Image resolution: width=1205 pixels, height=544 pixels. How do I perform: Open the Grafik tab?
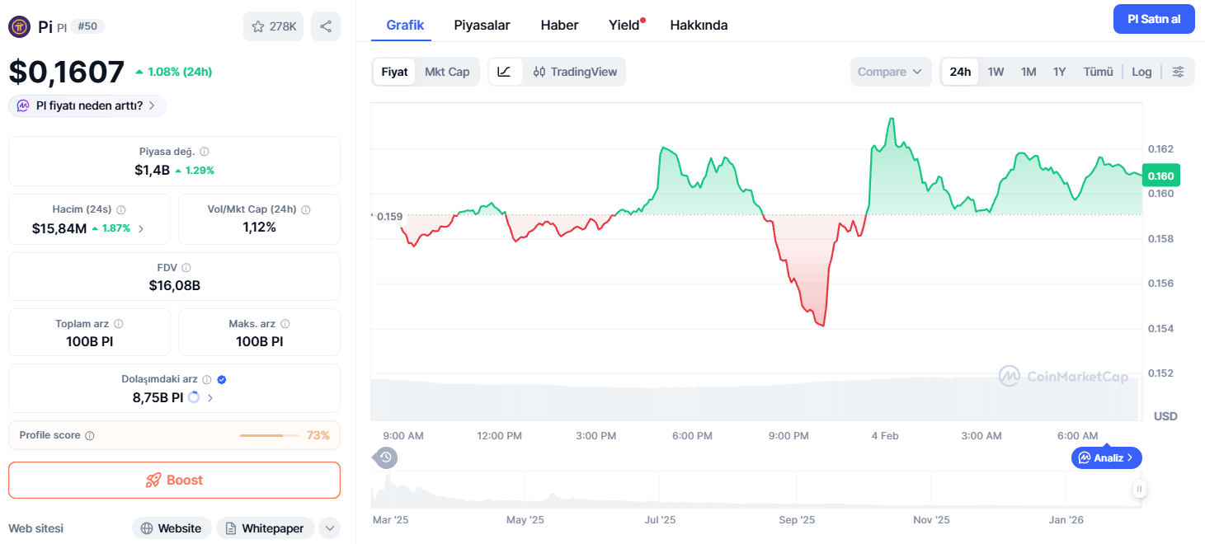(405, 25)
